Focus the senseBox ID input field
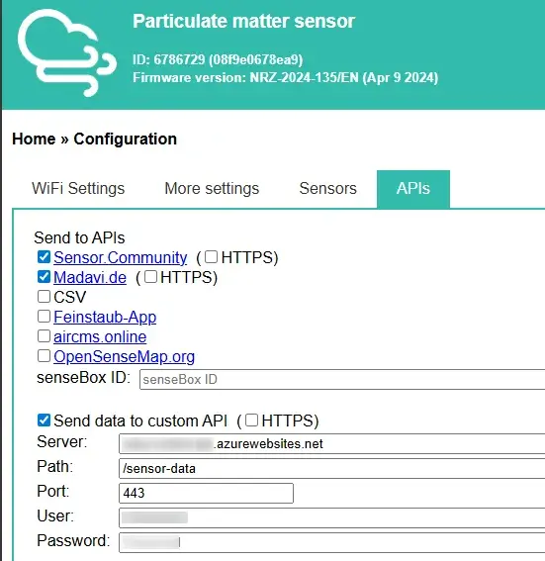545x561 pixels. pos(342,379)
